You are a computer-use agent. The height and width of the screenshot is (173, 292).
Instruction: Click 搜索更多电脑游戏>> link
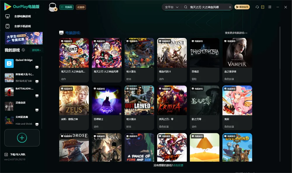236,33
